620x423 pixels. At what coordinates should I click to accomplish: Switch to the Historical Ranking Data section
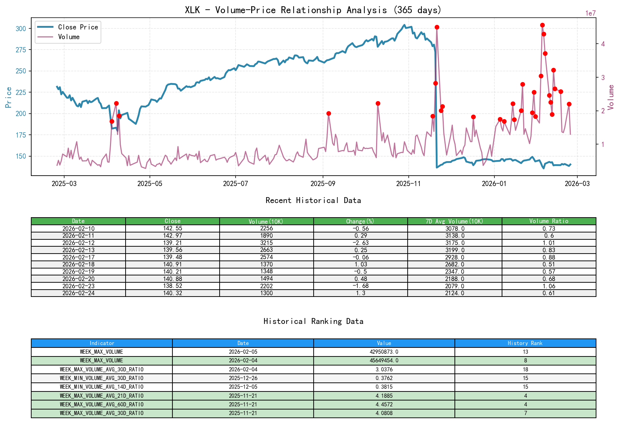313,321
